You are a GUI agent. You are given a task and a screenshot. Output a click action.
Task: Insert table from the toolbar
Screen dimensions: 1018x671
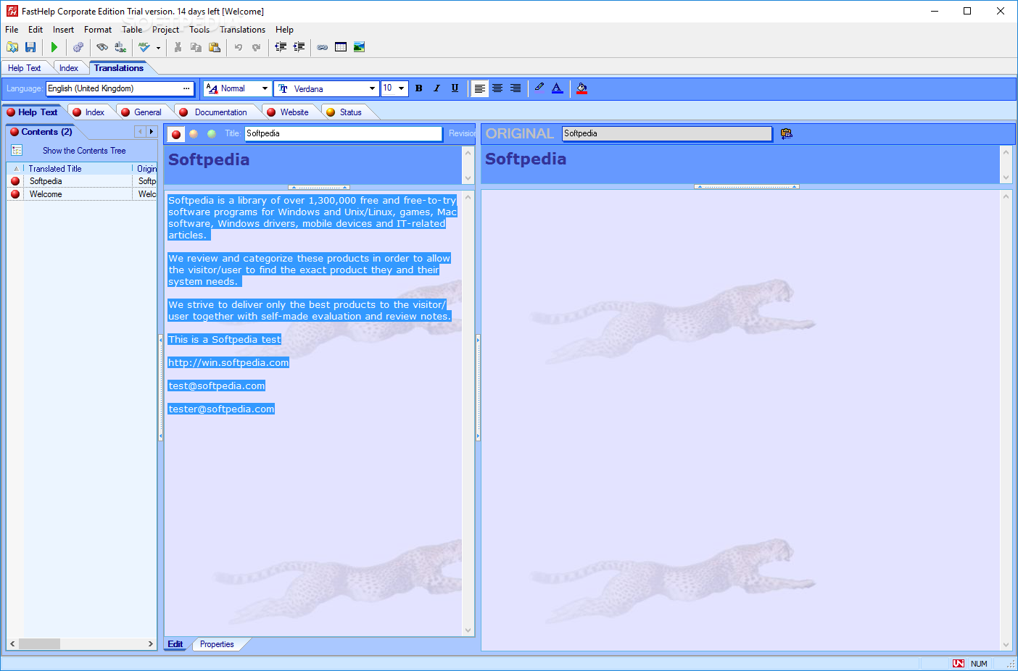click(341, 47)
